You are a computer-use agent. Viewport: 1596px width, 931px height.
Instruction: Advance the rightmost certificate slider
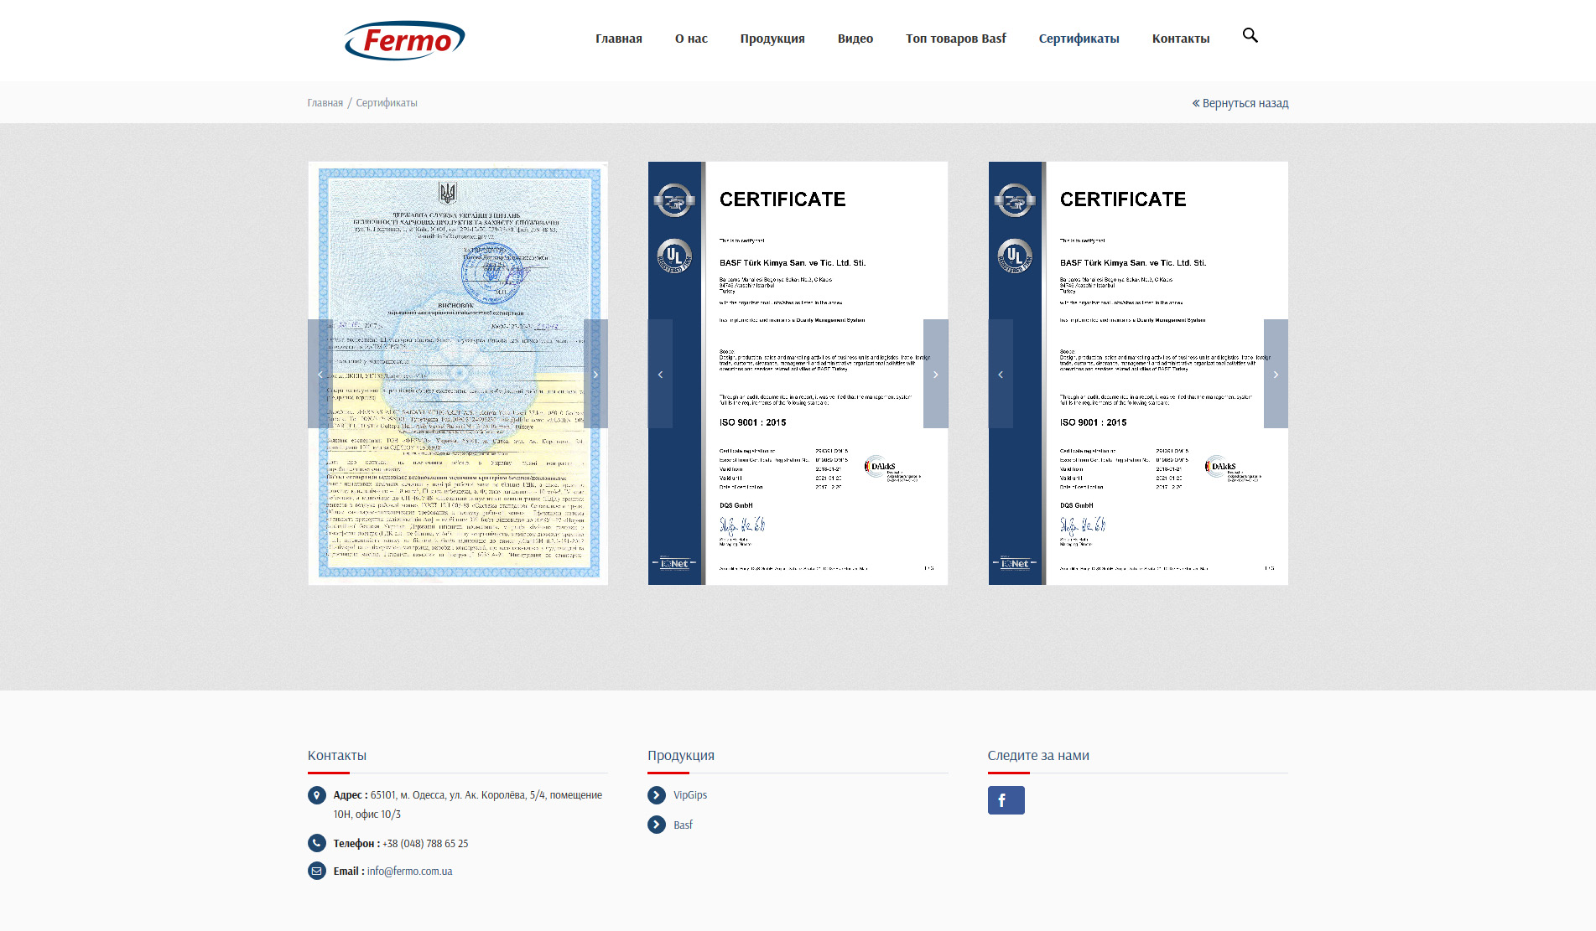[x=1276, y=374]
